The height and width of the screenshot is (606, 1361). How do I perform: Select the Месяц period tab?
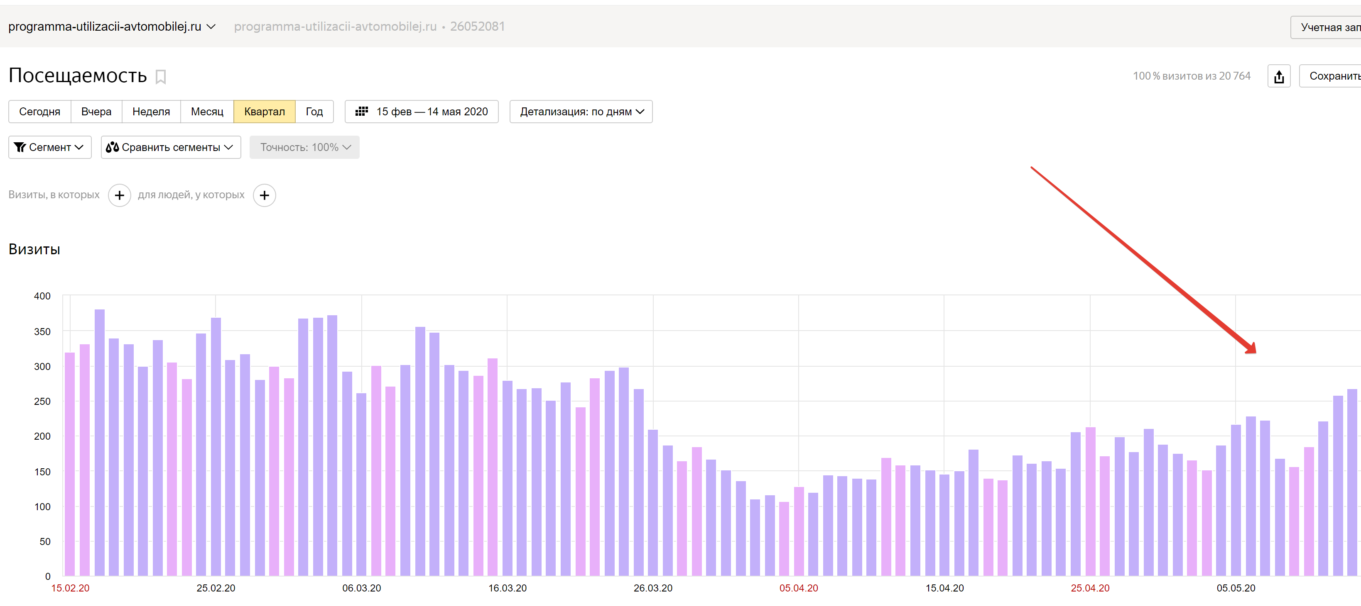pyautogui.click(x=206, y=112)
